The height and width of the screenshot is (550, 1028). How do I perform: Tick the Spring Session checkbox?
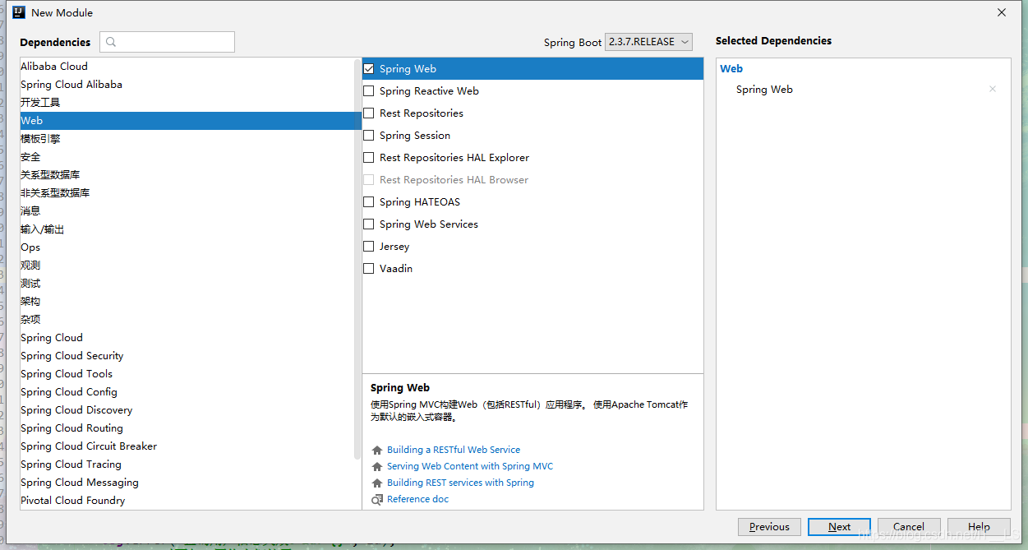coord(369,136)
